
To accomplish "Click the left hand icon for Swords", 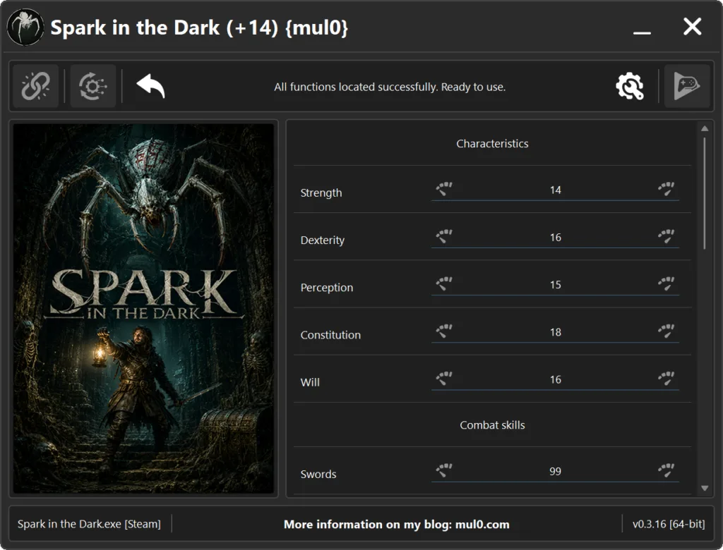I will click(x=445, y=470).
